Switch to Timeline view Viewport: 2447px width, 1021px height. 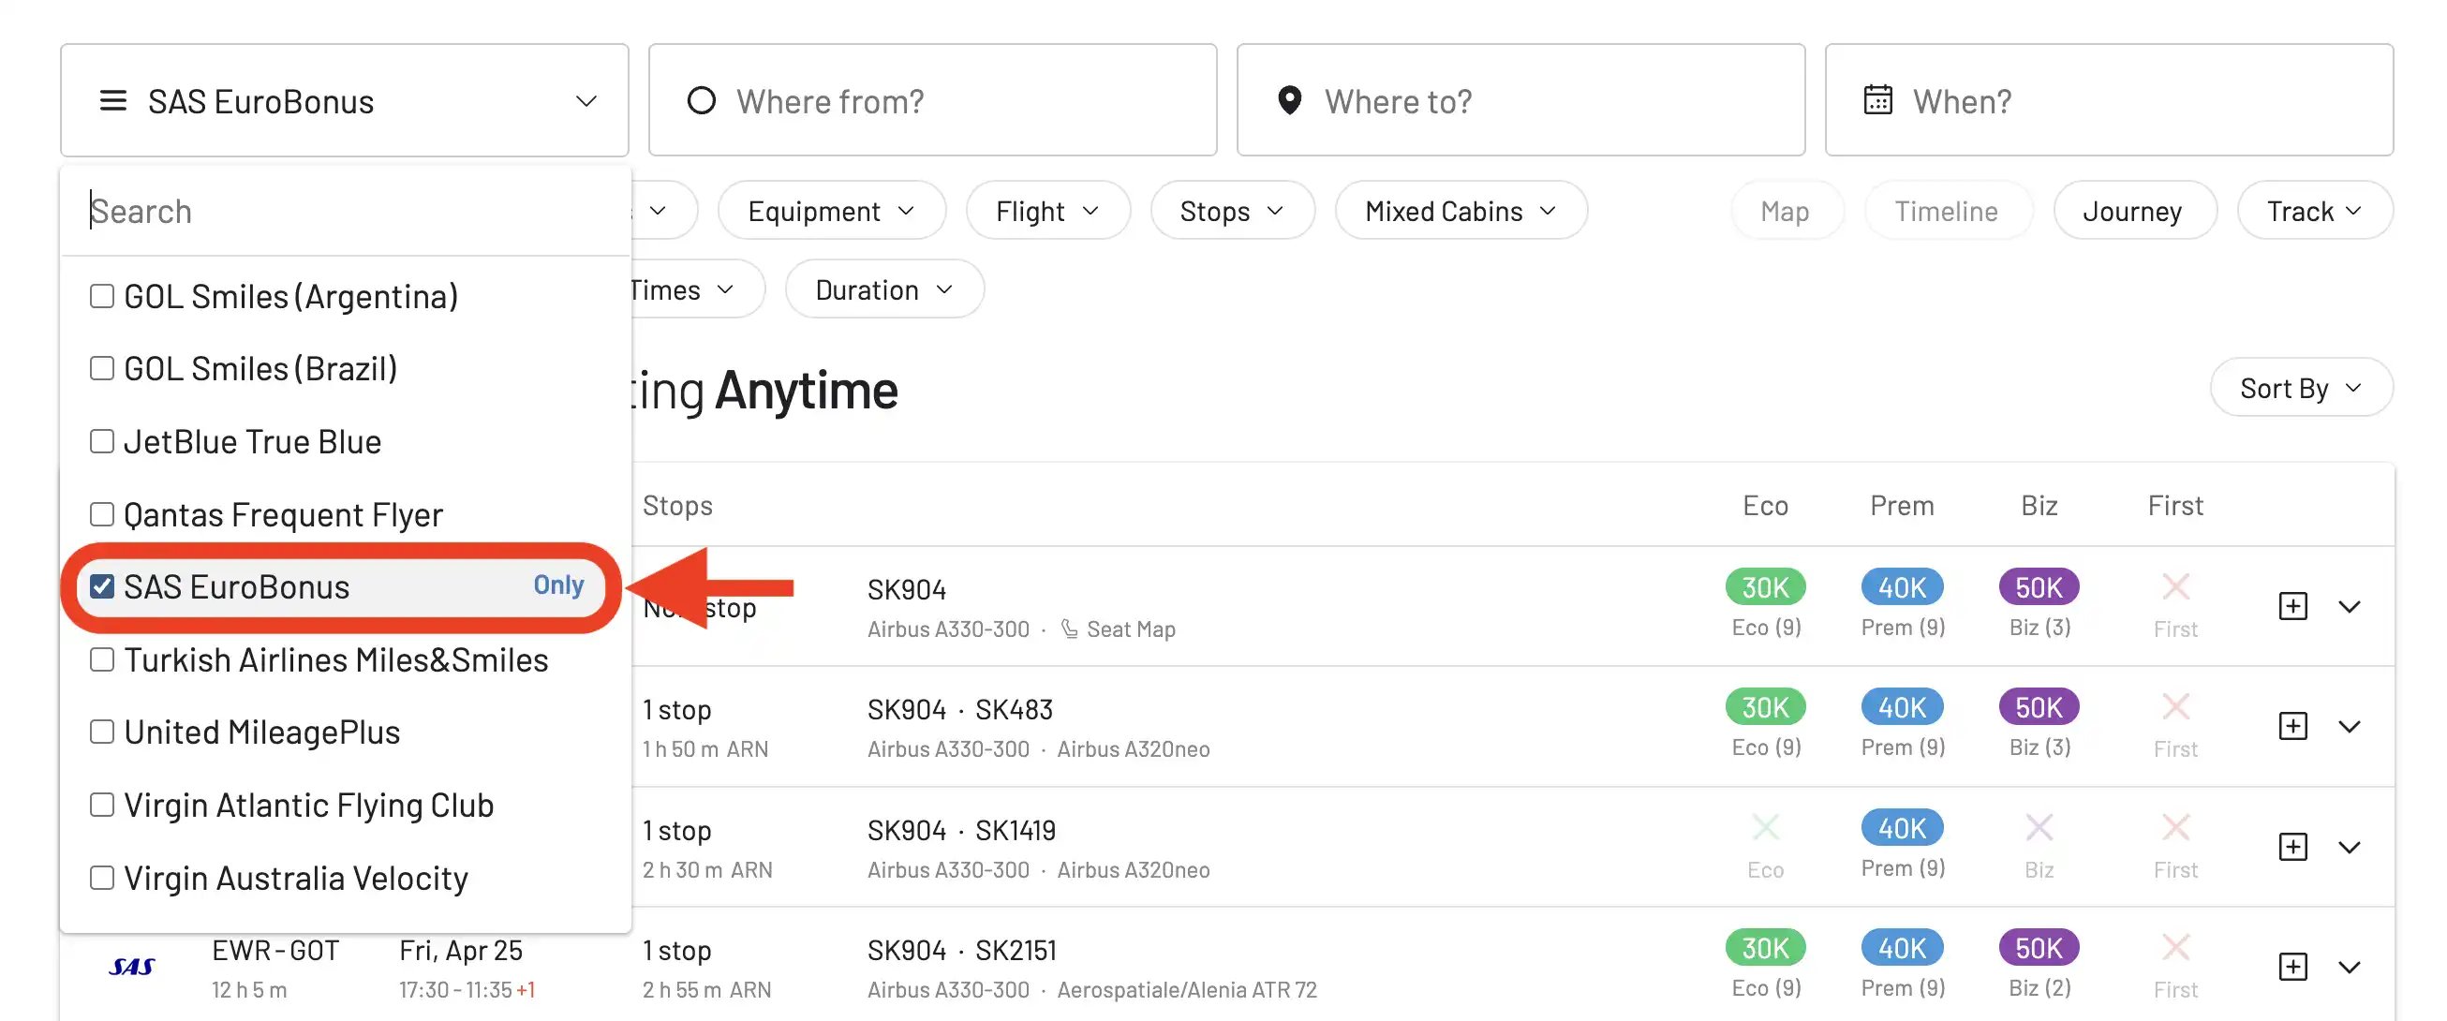coord(1947,211)
